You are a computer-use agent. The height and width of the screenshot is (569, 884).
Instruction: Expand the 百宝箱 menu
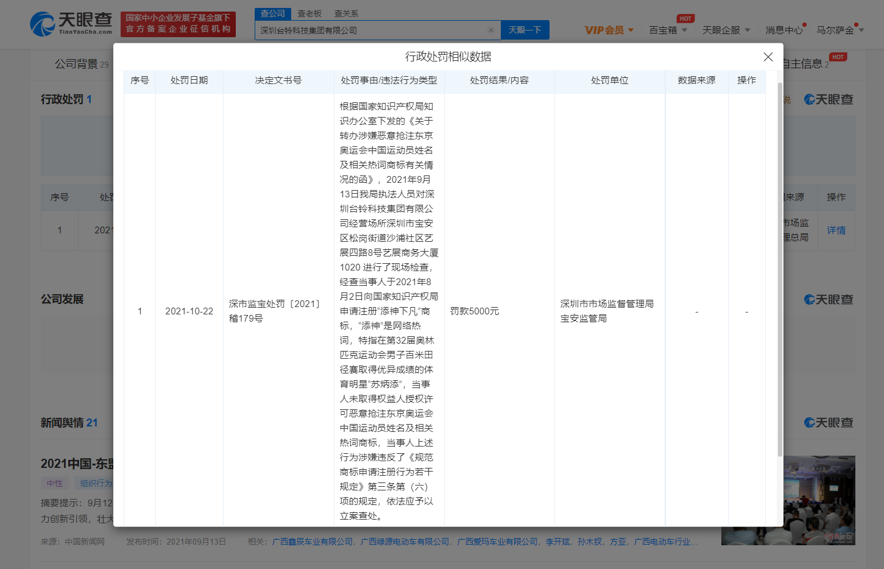[x=668, y=30]
